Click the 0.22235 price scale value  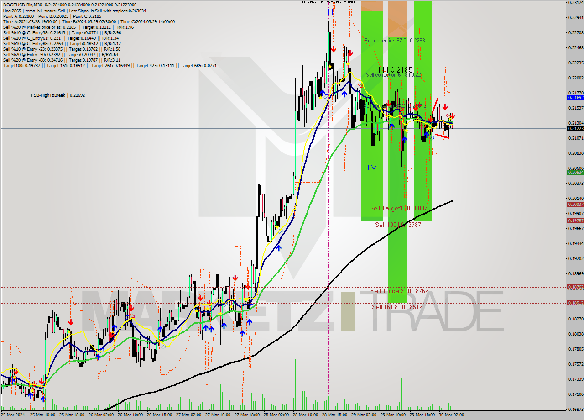tap(576, 63)
